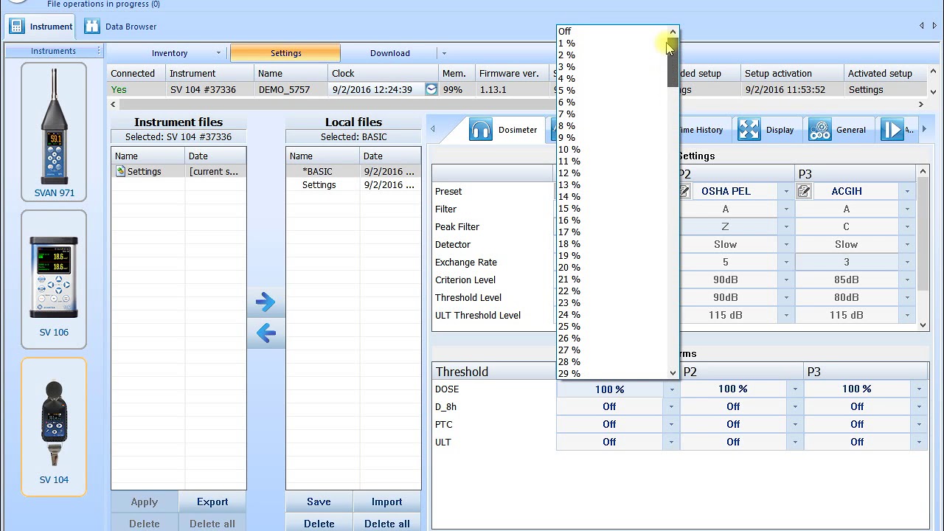Image resolution: width=944 pixels, height=531 pixels.
Task: Open the Instrument tab
Action: (x=41, y=27)
